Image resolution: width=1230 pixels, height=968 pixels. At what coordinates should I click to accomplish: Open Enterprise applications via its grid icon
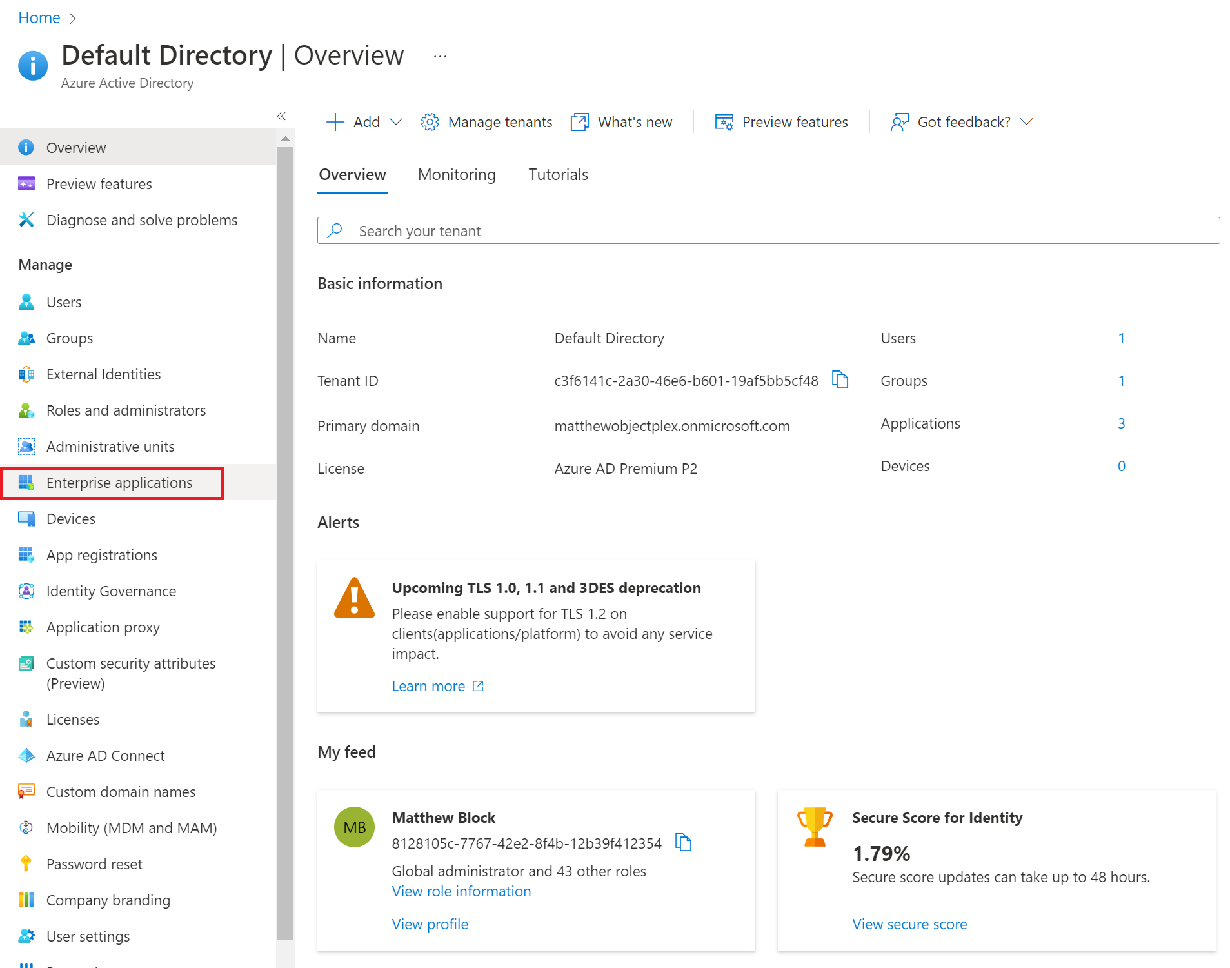pos(26,483)
